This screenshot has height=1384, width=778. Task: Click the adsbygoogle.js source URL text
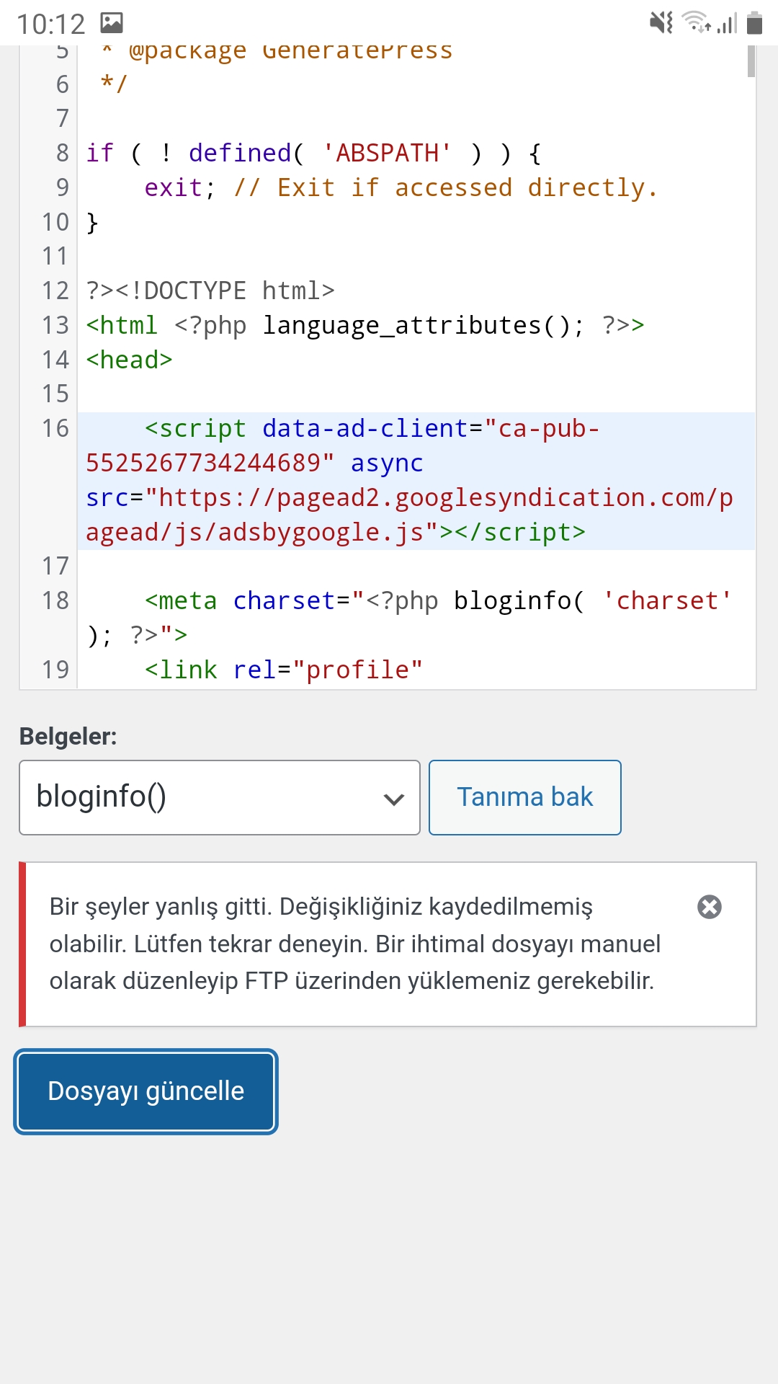coord(409,515)
